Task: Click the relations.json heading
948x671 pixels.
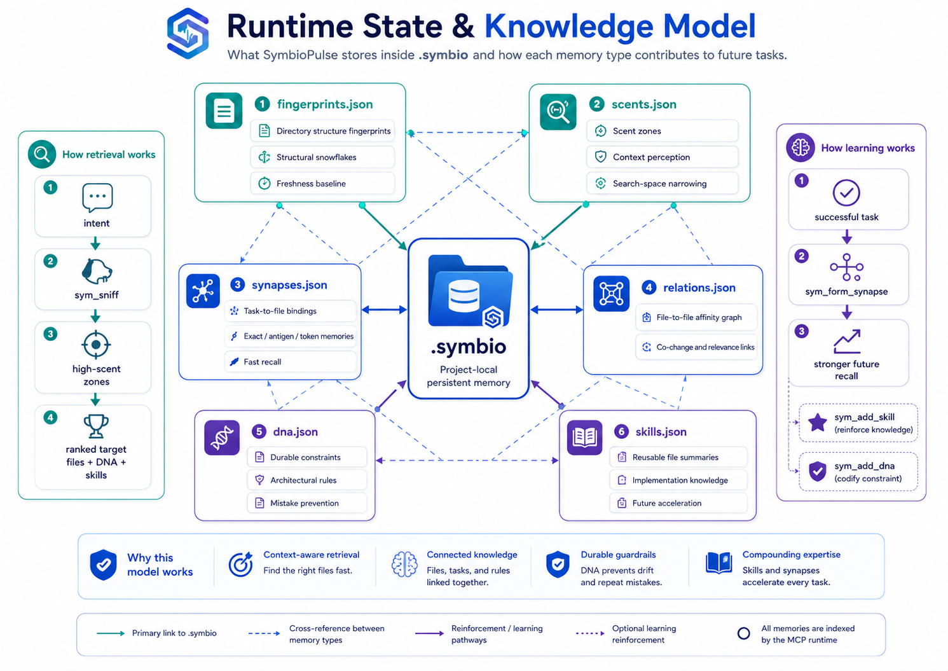Action: (x=699, y=287)
